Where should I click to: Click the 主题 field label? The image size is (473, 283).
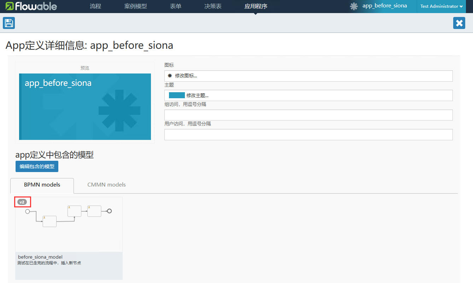coord(169,85)
